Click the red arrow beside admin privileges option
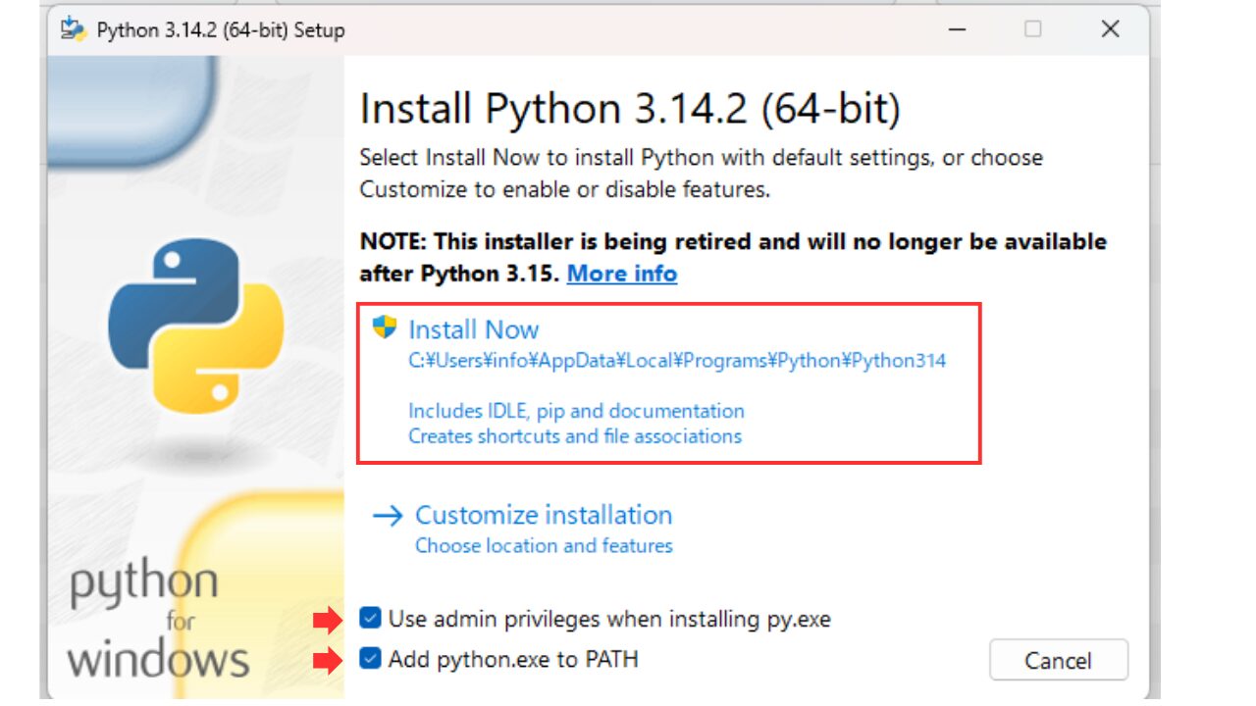1256x706 pixels. 324,620
